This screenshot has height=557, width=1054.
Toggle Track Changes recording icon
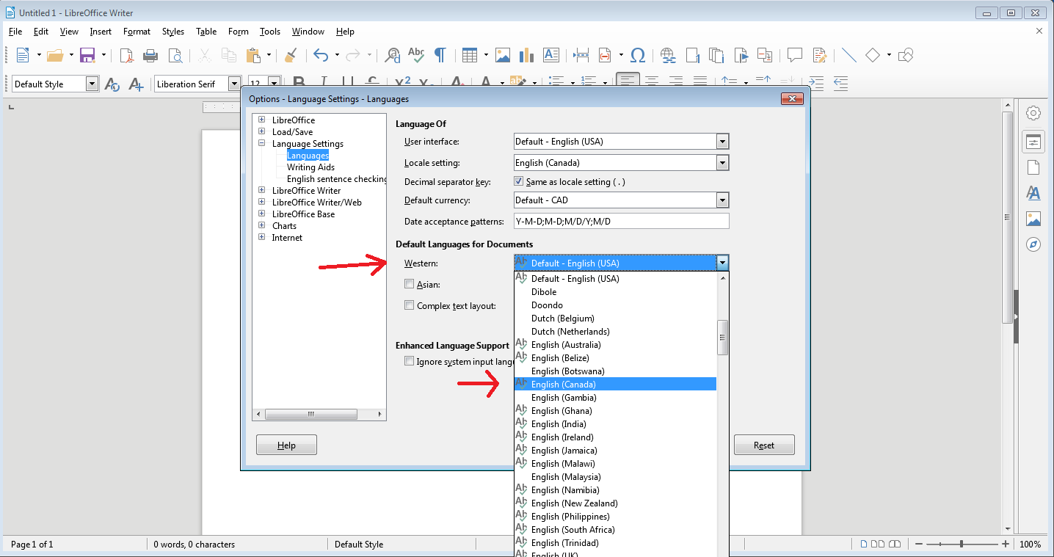click(x=819, y=55)
